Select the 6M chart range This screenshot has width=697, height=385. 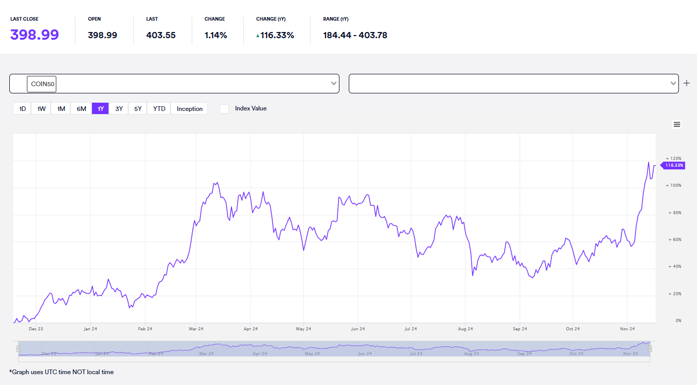[81, 109]
